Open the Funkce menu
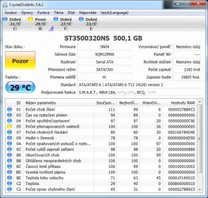The image size is (208, 198). 43,12
